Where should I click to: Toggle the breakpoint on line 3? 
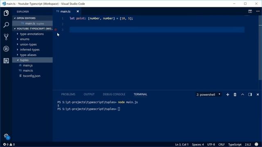[x=56, y=30]
